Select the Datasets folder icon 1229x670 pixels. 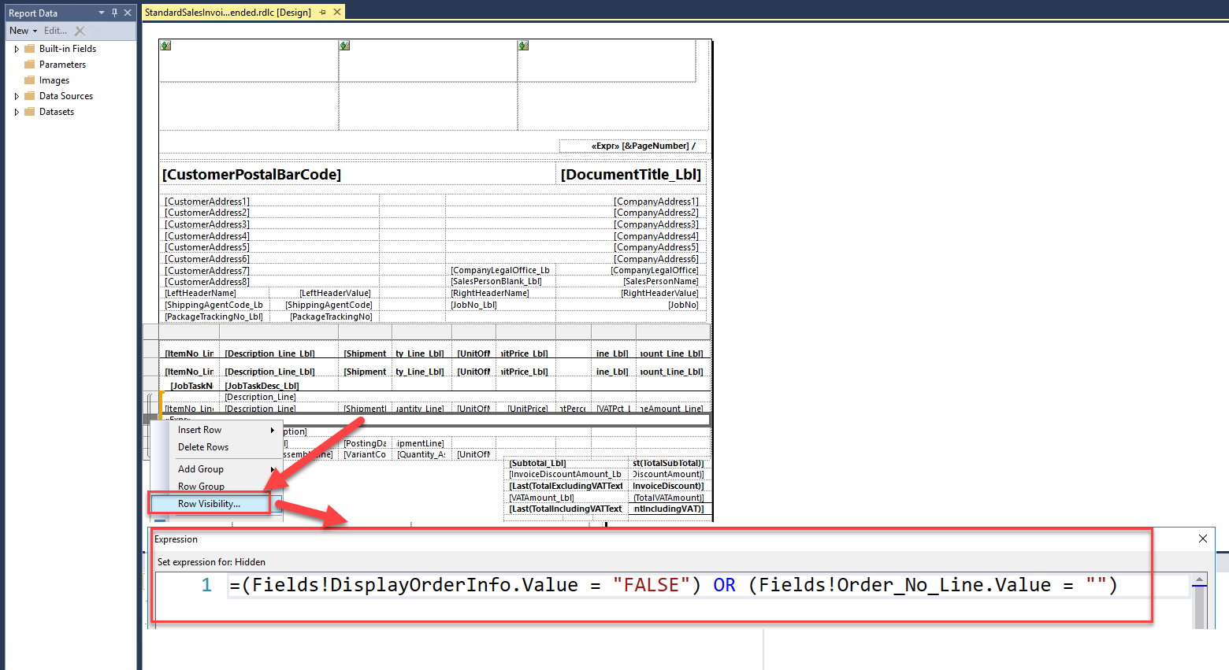(x=30, y=112)
